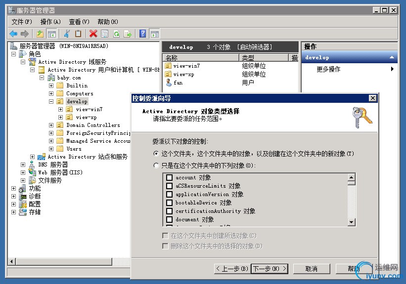The height and width of the screenshot is (284, 406).
Task: Expand the view-win7 tree node
Action: (x=61, y=110)
